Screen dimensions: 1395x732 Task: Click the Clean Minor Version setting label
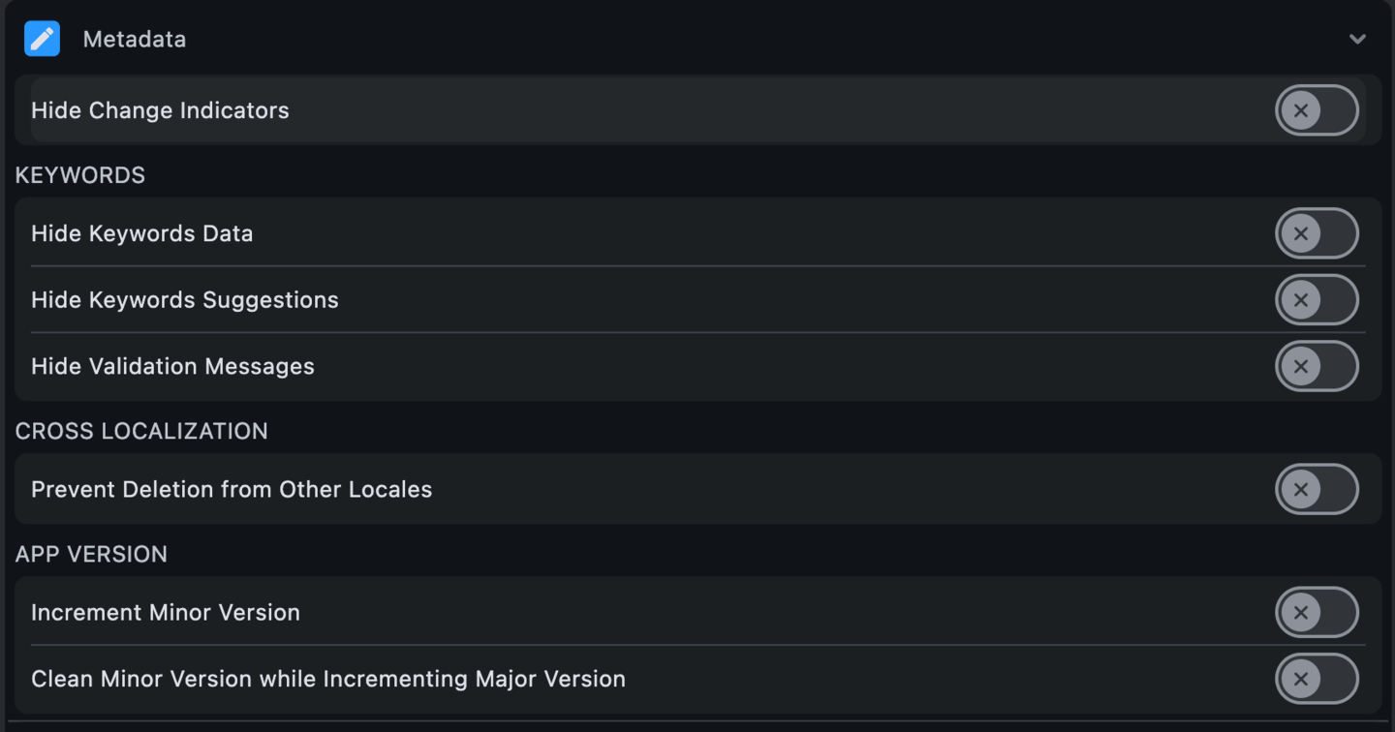[x=328, y=679]
